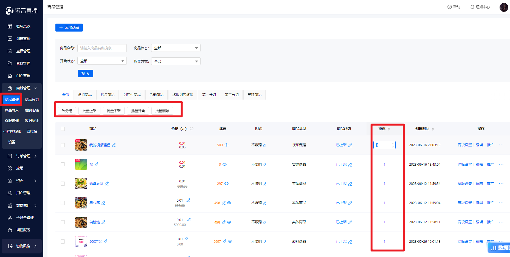The height and width of the screenshot is (257, 510).
Task: Open the notification center bell icon
Action: pyautogui.click(x=472, y=7)
